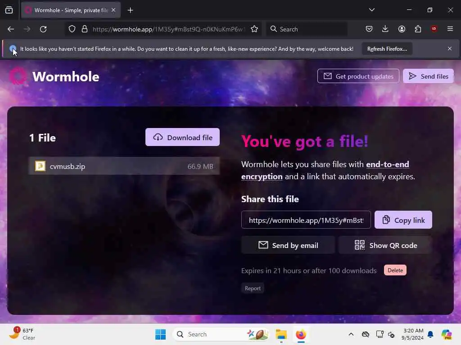Click the network display tray icon
Image resolution: width=461 pixels, height=345 pixels.
pyautogui.click(x=380, y=334)
